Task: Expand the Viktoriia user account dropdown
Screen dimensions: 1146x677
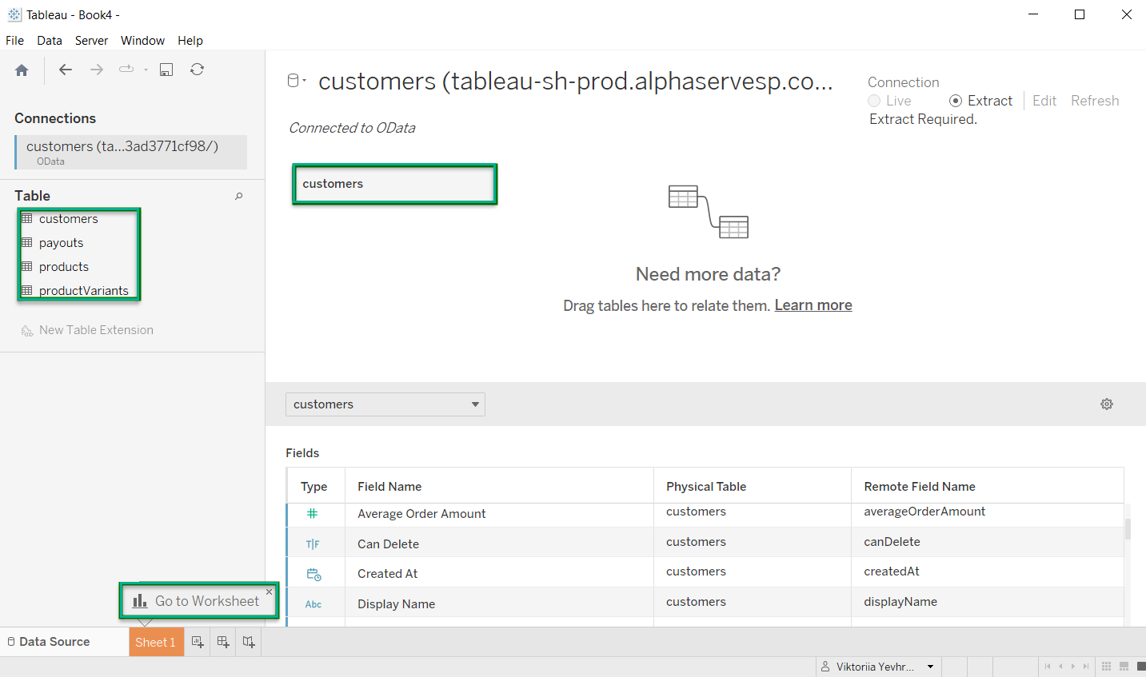Action: (x=930, y=667)
